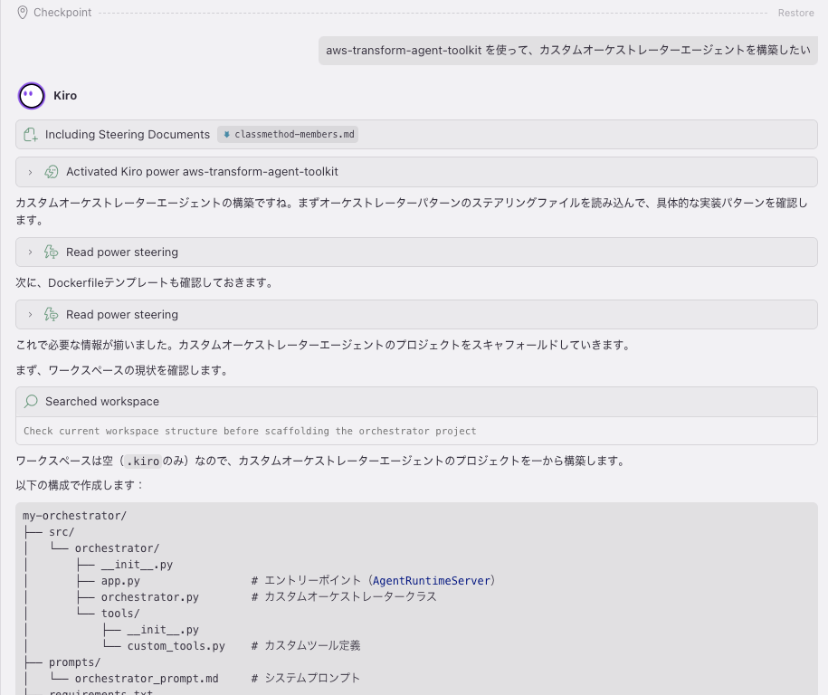
Task: Click app.py in the project tree
Action: pyautogui.click(x=120, y=581)
